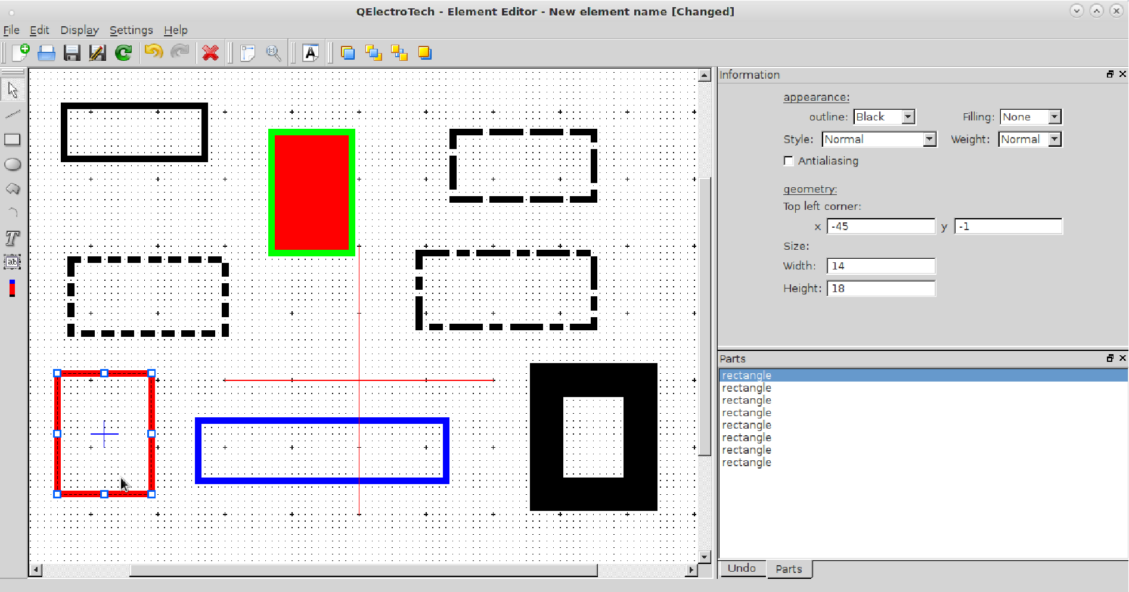Select the ellipse drawing tool
The height and width of the screenshot is (592, 1129).
[13, 165]
